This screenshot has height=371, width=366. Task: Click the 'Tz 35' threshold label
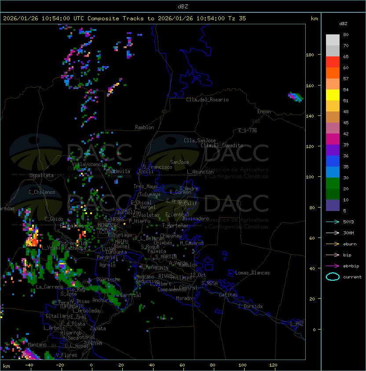tap(237, 19)
